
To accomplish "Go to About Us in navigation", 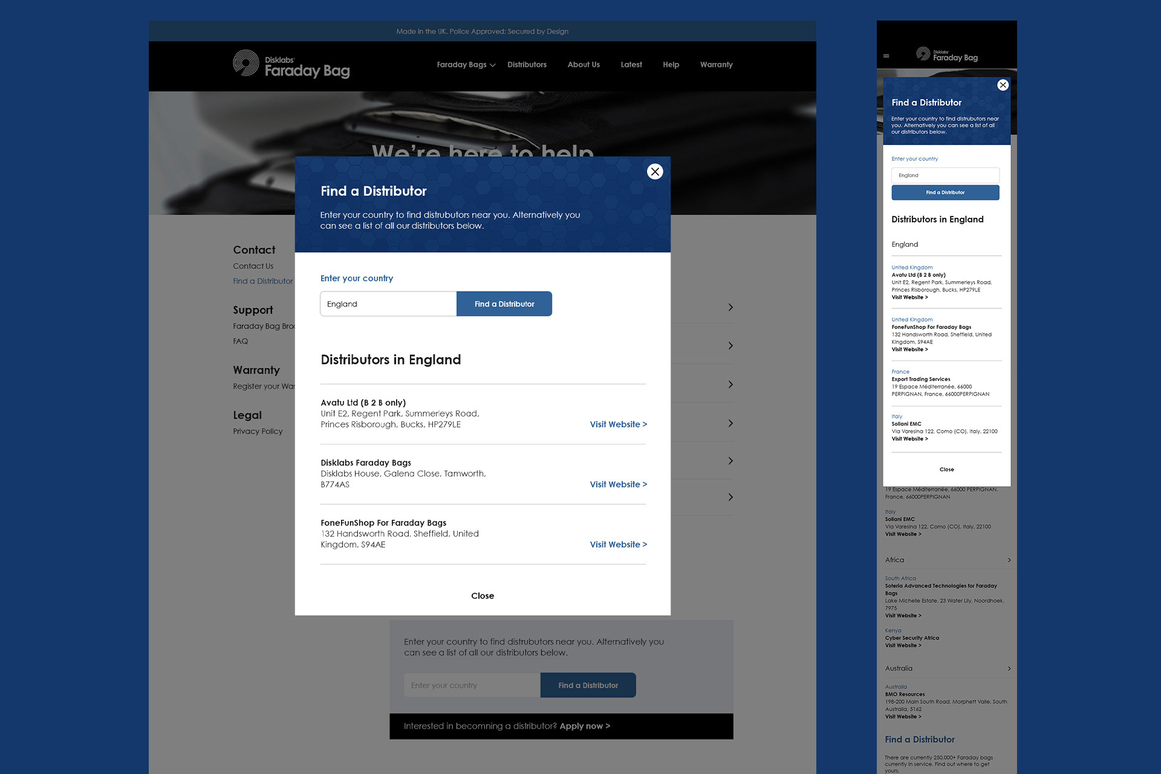I will point(584,65).
